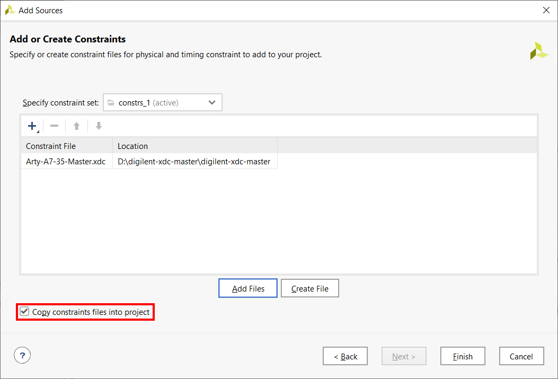Viewport: 558px width, 379px height.
Task: Click the plus add constraint icon
Action: click(x=32, y=126)
